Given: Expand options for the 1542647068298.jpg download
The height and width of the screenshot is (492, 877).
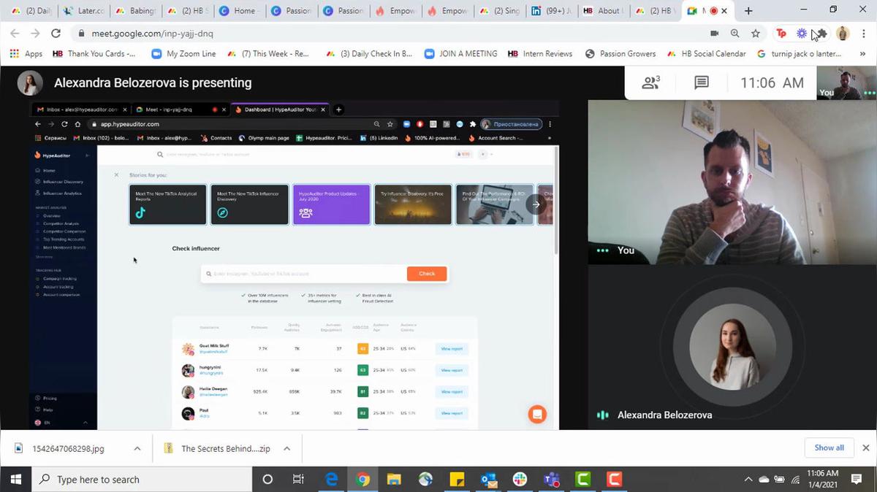Looking at the screenshot, I should click(x=137, y=448).
